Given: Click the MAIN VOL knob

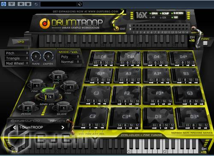Looking at the screenshot, I should (x=49, y=94).
